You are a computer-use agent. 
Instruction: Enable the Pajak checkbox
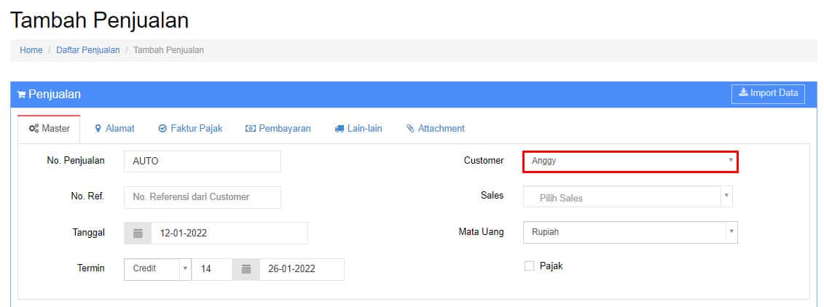(x=529, y=266)
